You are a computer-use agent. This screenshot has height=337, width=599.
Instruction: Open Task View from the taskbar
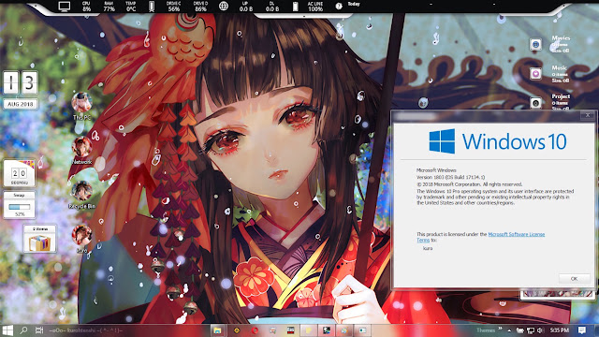(x=39, y=330)
